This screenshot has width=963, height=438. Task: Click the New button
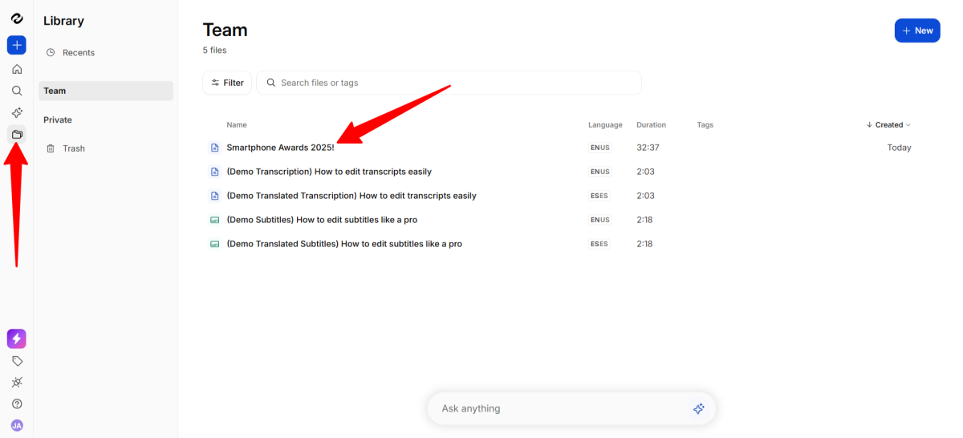coord(917,30)
